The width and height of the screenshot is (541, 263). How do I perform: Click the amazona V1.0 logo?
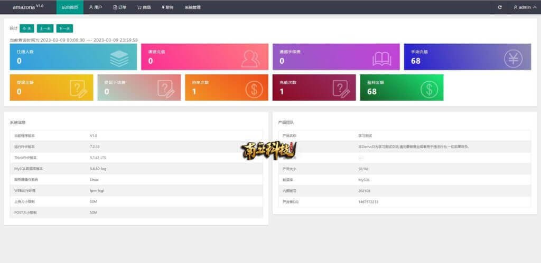click(x=27, y=7)
